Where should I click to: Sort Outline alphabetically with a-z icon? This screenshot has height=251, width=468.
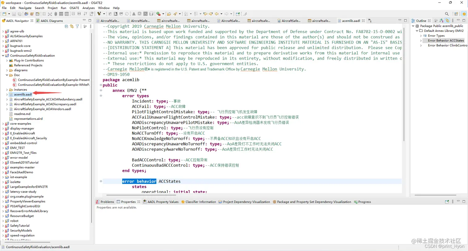[441, 21]
